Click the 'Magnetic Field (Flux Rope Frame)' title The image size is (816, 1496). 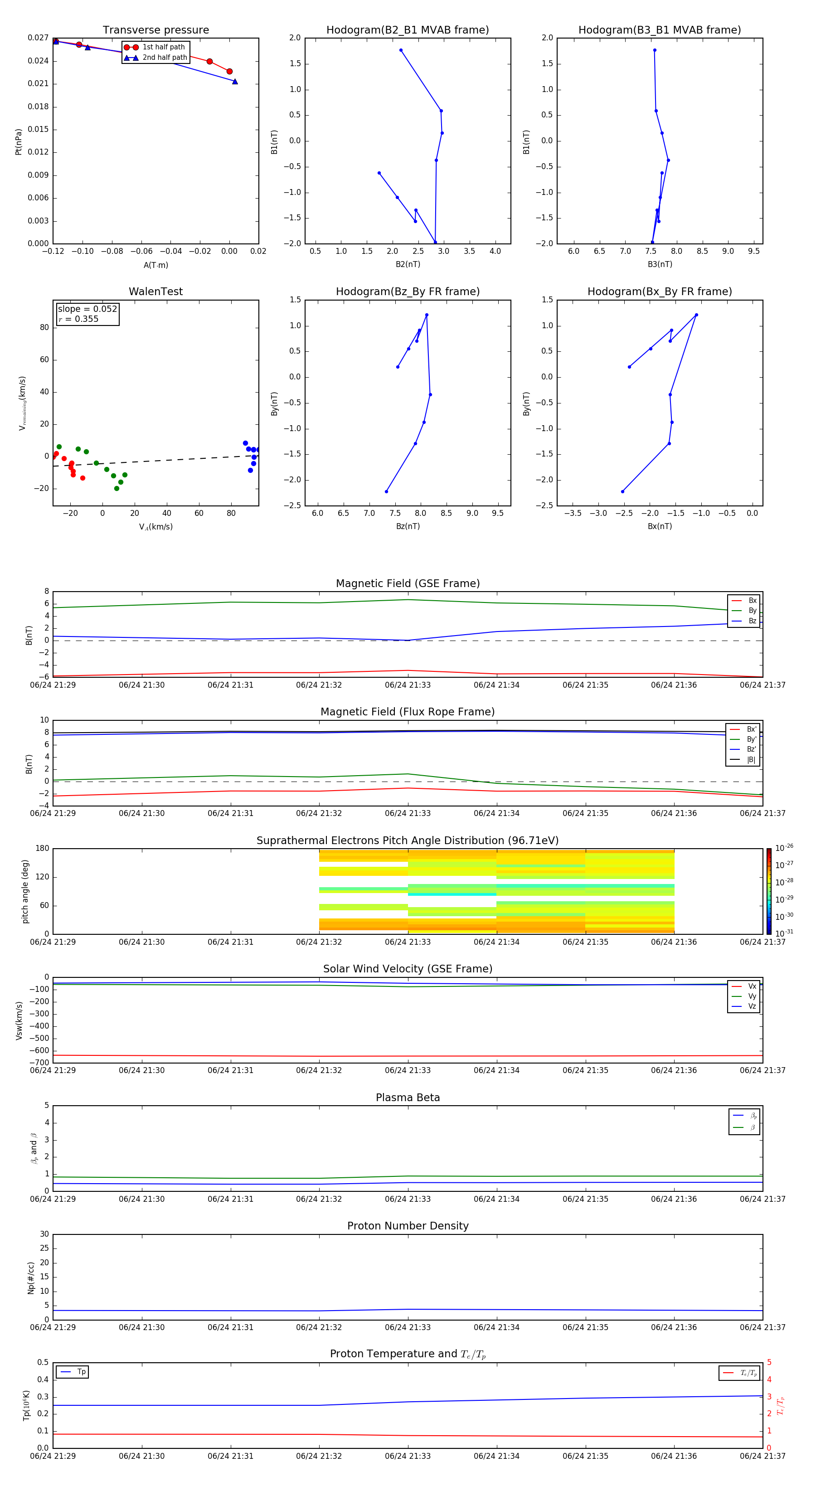pos(408,712)
